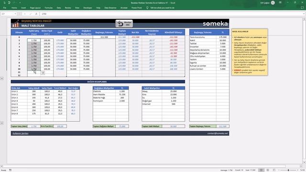Click the Enter checkmark formula bar icon
Viewport: 306px width, 172px height.
tap(31, 14)
